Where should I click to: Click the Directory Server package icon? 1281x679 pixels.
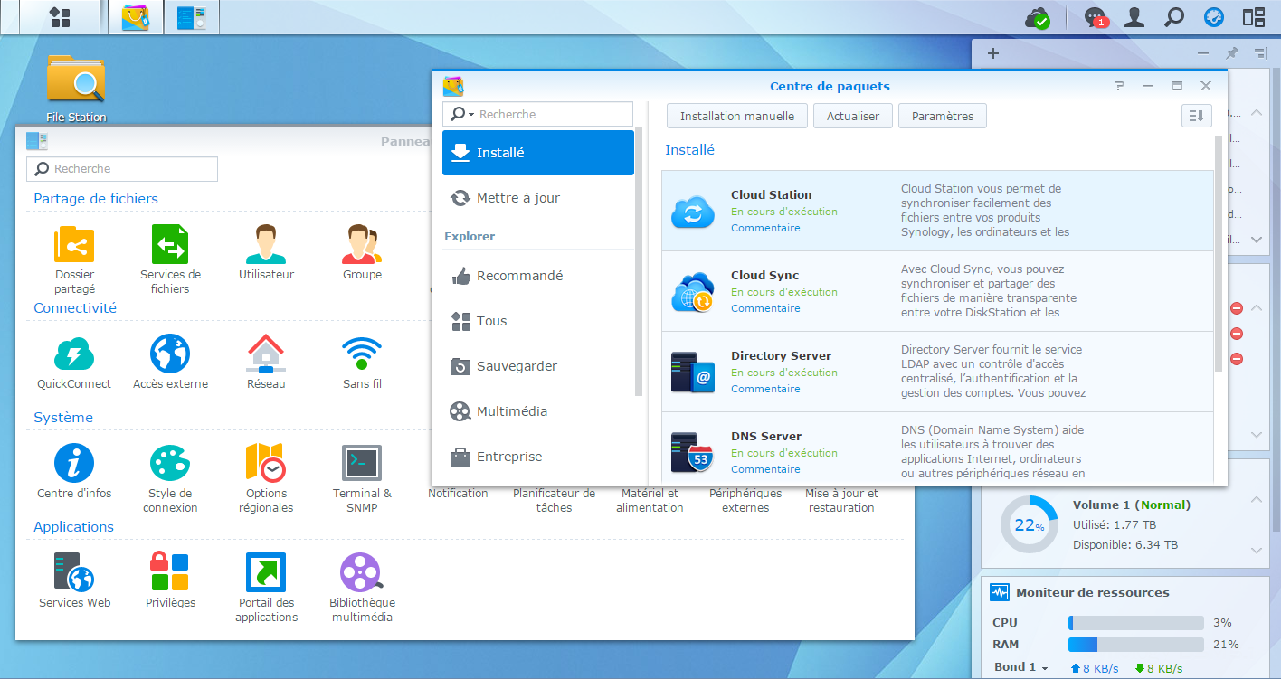[693, 373]
